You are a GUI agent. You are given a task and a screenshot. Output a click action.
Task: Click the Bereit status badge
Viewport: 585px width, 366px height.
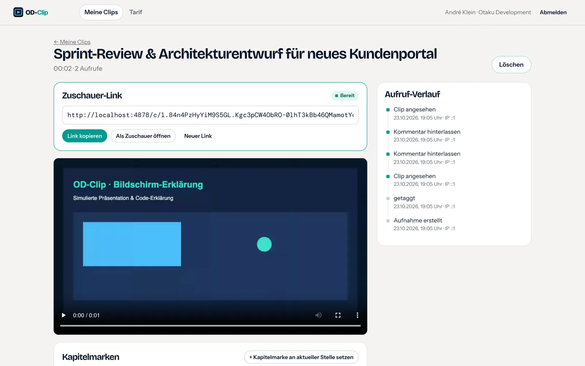tap(345, 96)
